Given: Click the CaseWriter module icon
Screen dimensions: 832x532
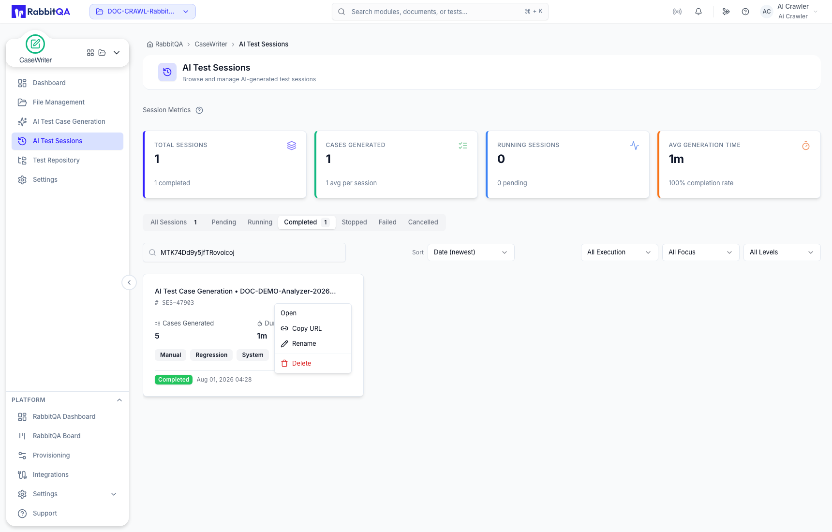Looking at the screenshot, I should click(x=35, y=44).
